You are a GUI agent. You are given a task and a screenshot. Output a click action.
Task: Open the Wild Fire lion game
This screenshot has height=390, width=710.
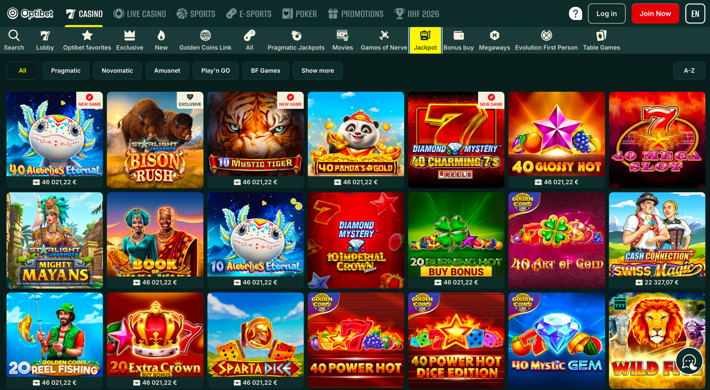click(657, 341)
